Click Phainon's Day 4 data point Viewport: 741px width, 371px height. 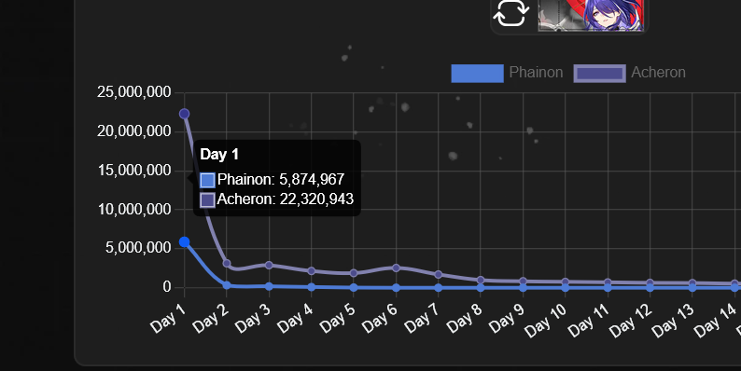312,287
